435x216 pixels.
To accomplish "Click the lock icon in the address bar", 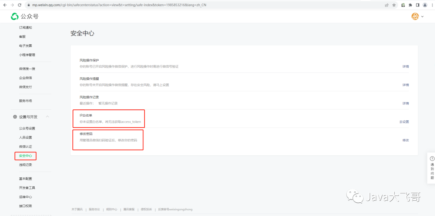I will click(x=29, y=5).
